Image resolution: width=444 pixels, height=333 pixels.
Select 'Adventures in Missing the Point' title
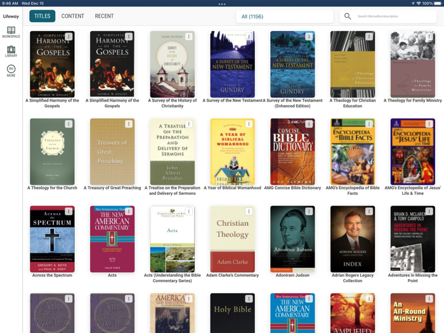click(412, 278)
